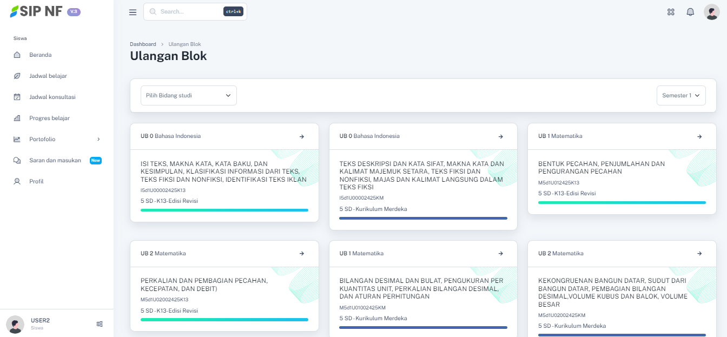The width and height of the screenshot is (727, 337).
Task: Open the notifications bell
Action: point(690,12)
